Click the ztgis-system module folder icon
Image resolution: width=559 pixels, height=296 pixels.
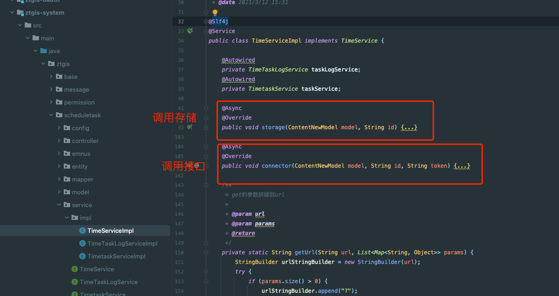click(20, 13)
